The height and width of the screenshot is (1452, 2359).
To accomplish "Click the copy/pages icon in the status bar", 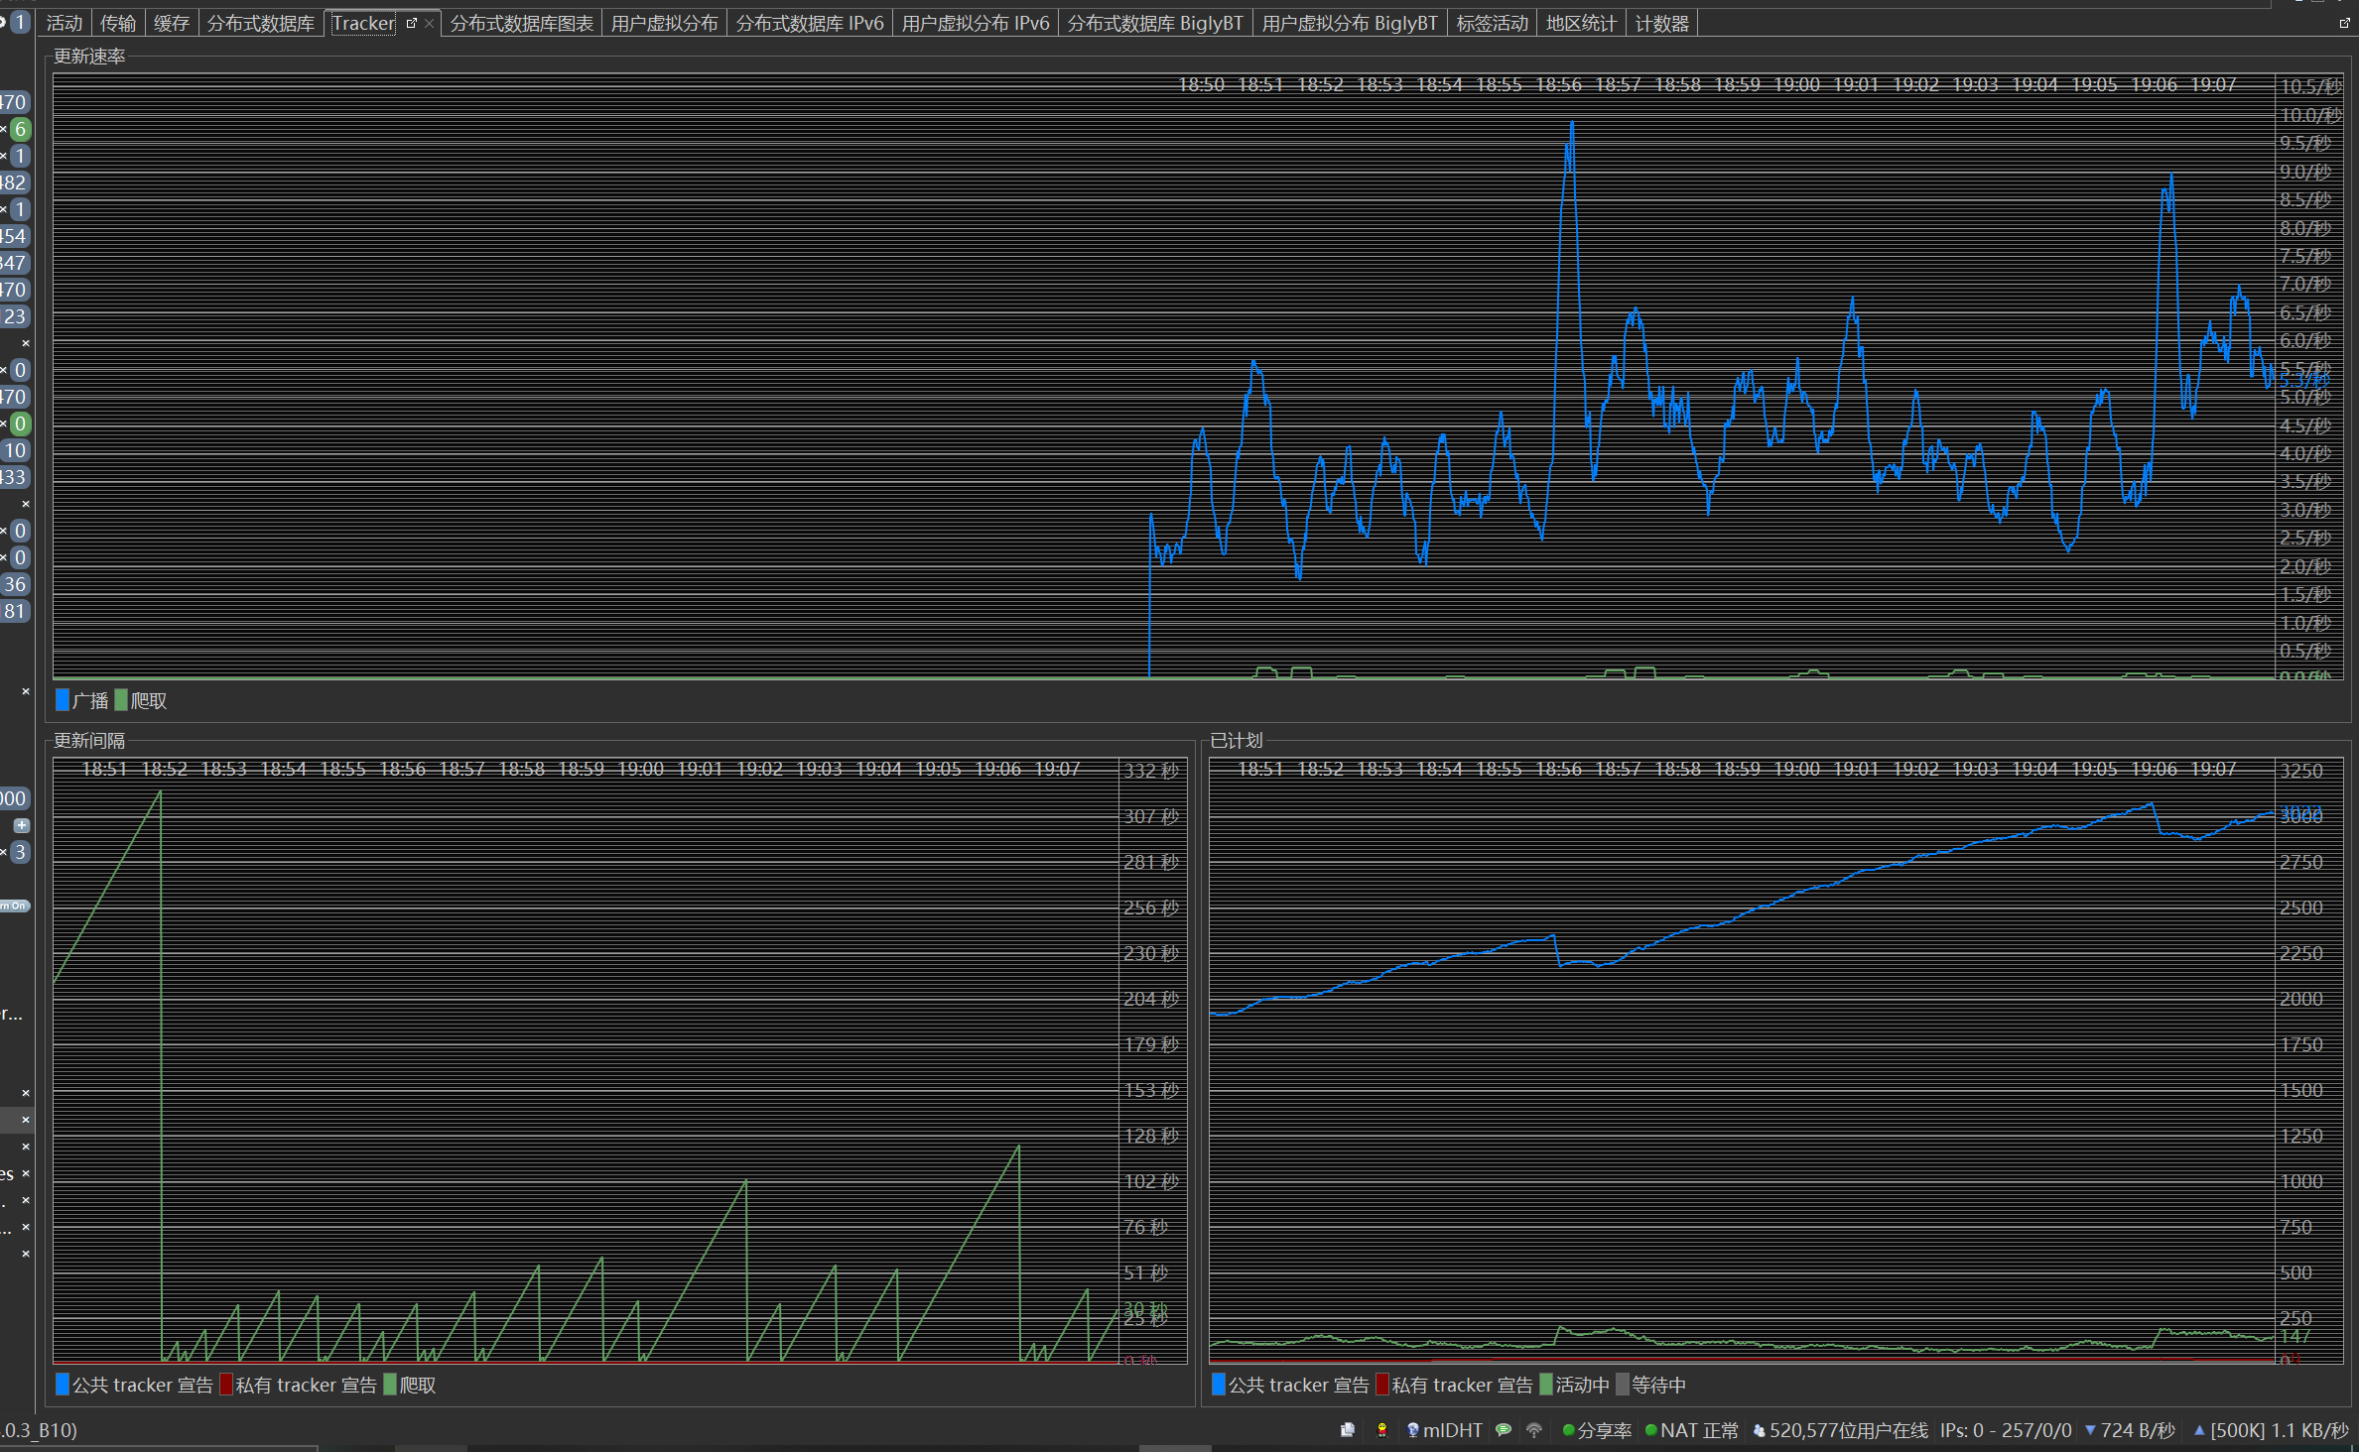I will coord(1348,1430).
